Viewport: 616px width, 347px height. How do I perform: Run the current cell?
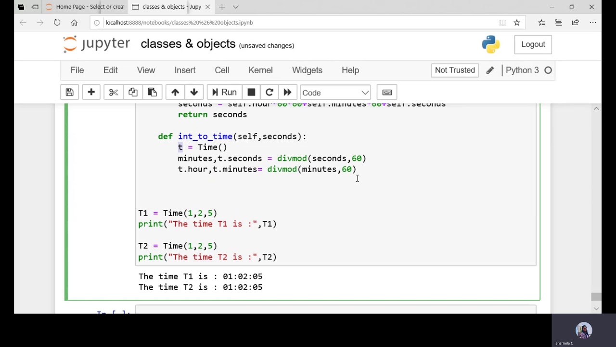[x=224, y=93]
